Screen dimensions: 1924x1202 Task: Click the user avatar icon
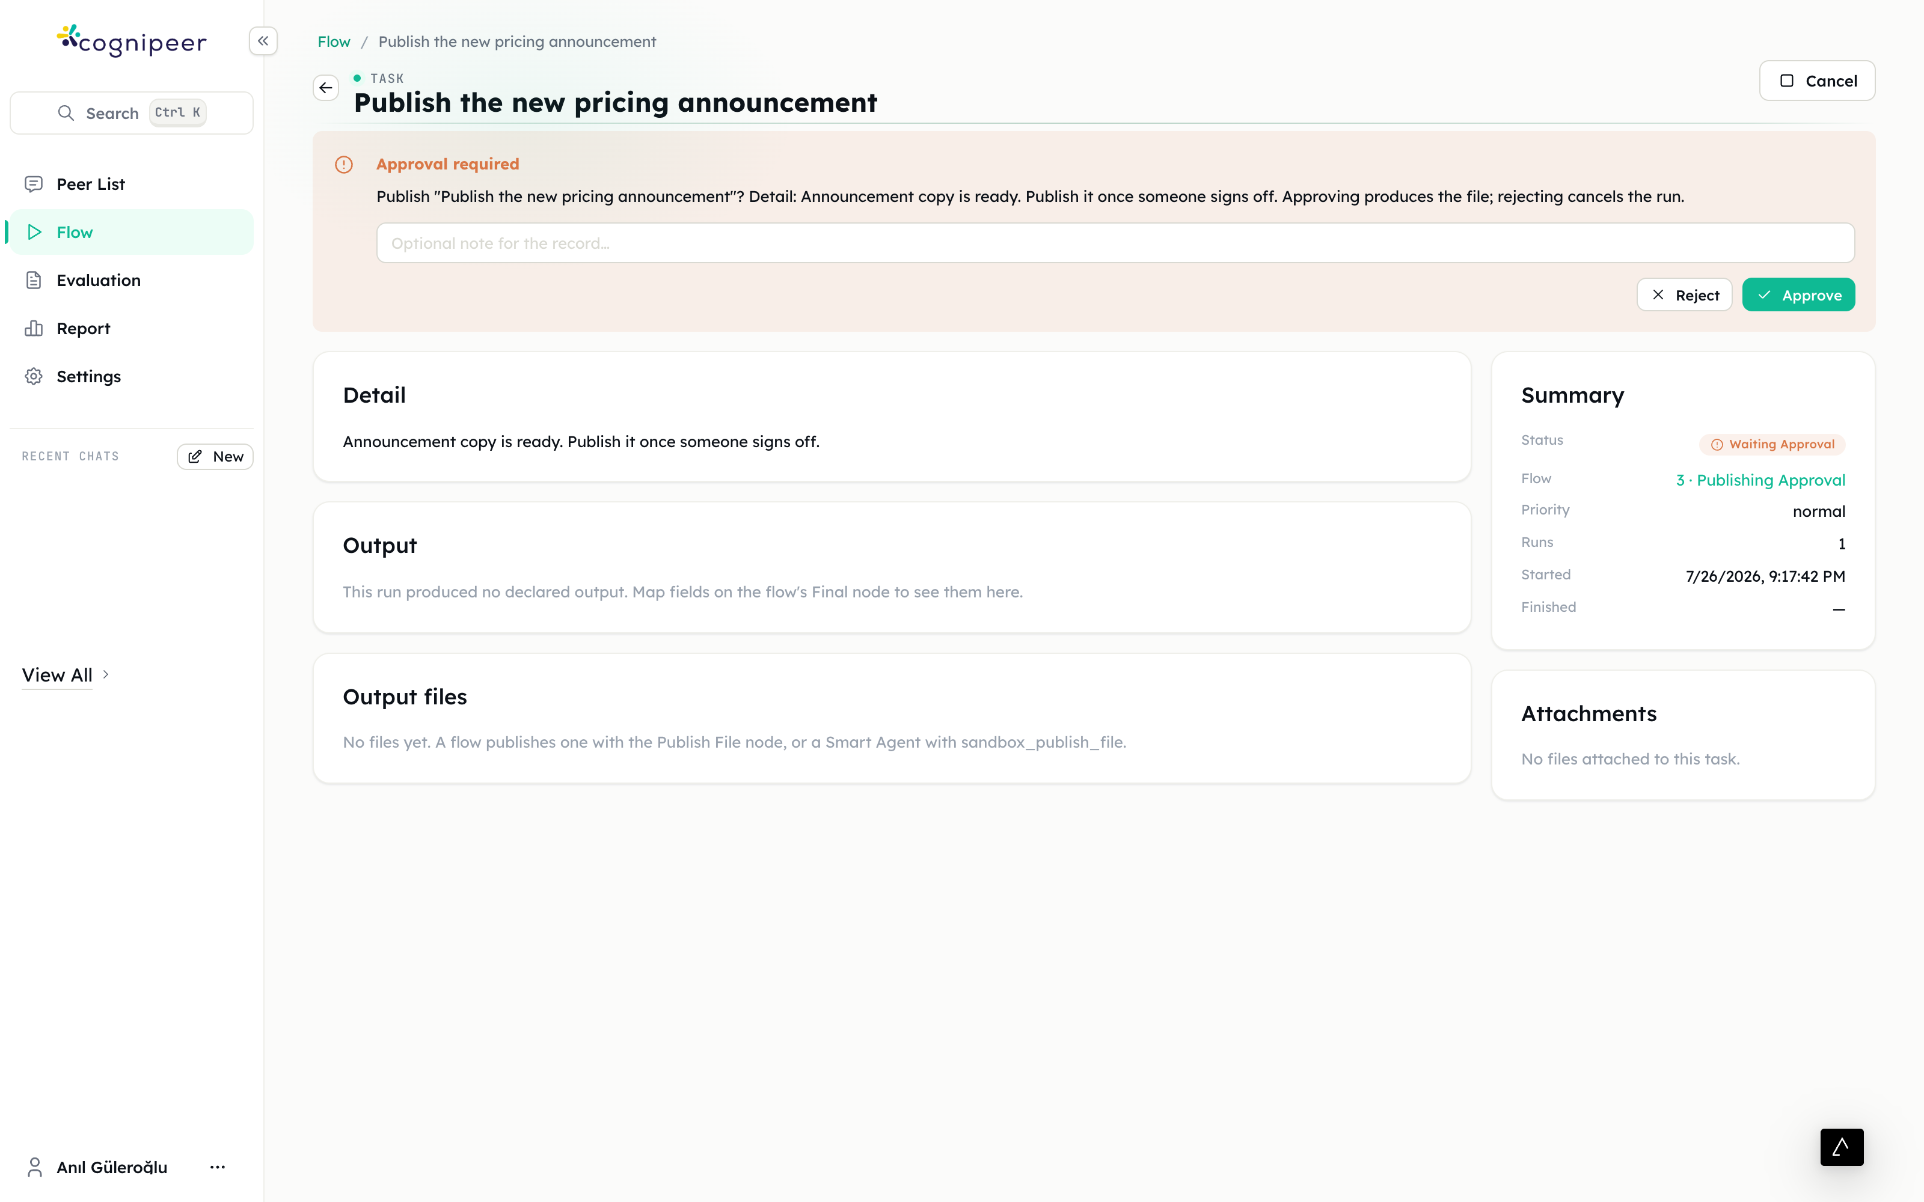click(34, 1166)
